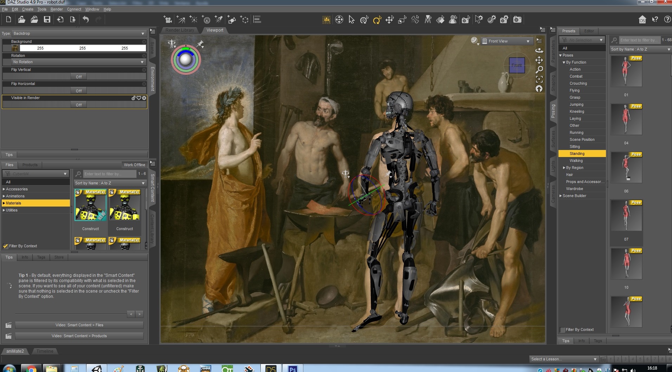Select the Rotate tool
This screenshot has width=672, height=372.
coord(377,20)
